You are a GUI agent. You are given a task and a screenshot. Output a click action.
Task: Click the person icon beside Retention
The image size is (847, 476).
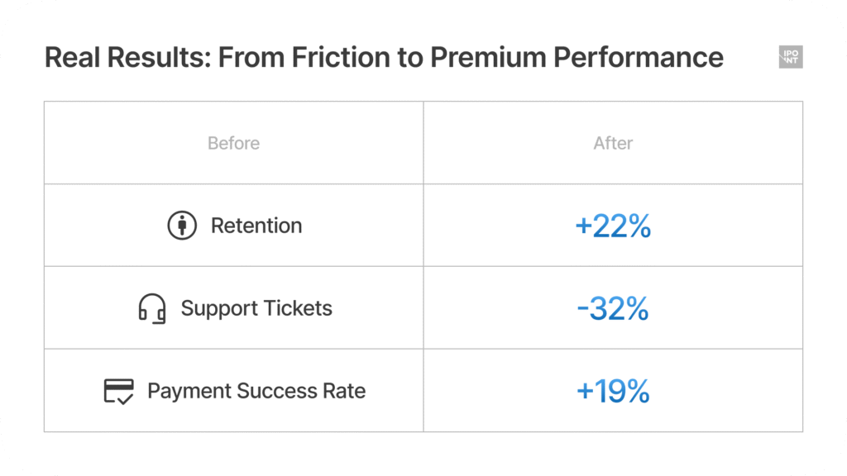click(x=182, y=226)
